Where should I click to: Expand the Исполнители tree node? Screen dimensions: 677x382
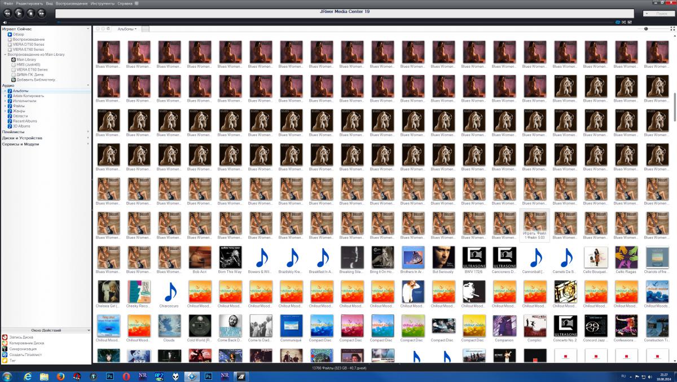point(5,101)
